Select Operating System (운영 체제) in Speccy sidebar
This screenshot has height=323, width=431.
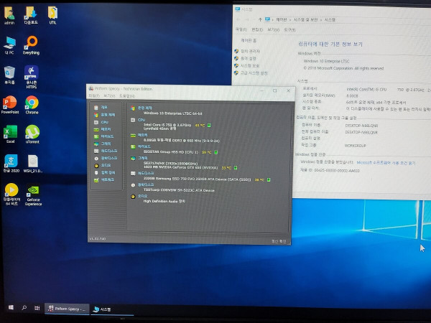(104, 115)
